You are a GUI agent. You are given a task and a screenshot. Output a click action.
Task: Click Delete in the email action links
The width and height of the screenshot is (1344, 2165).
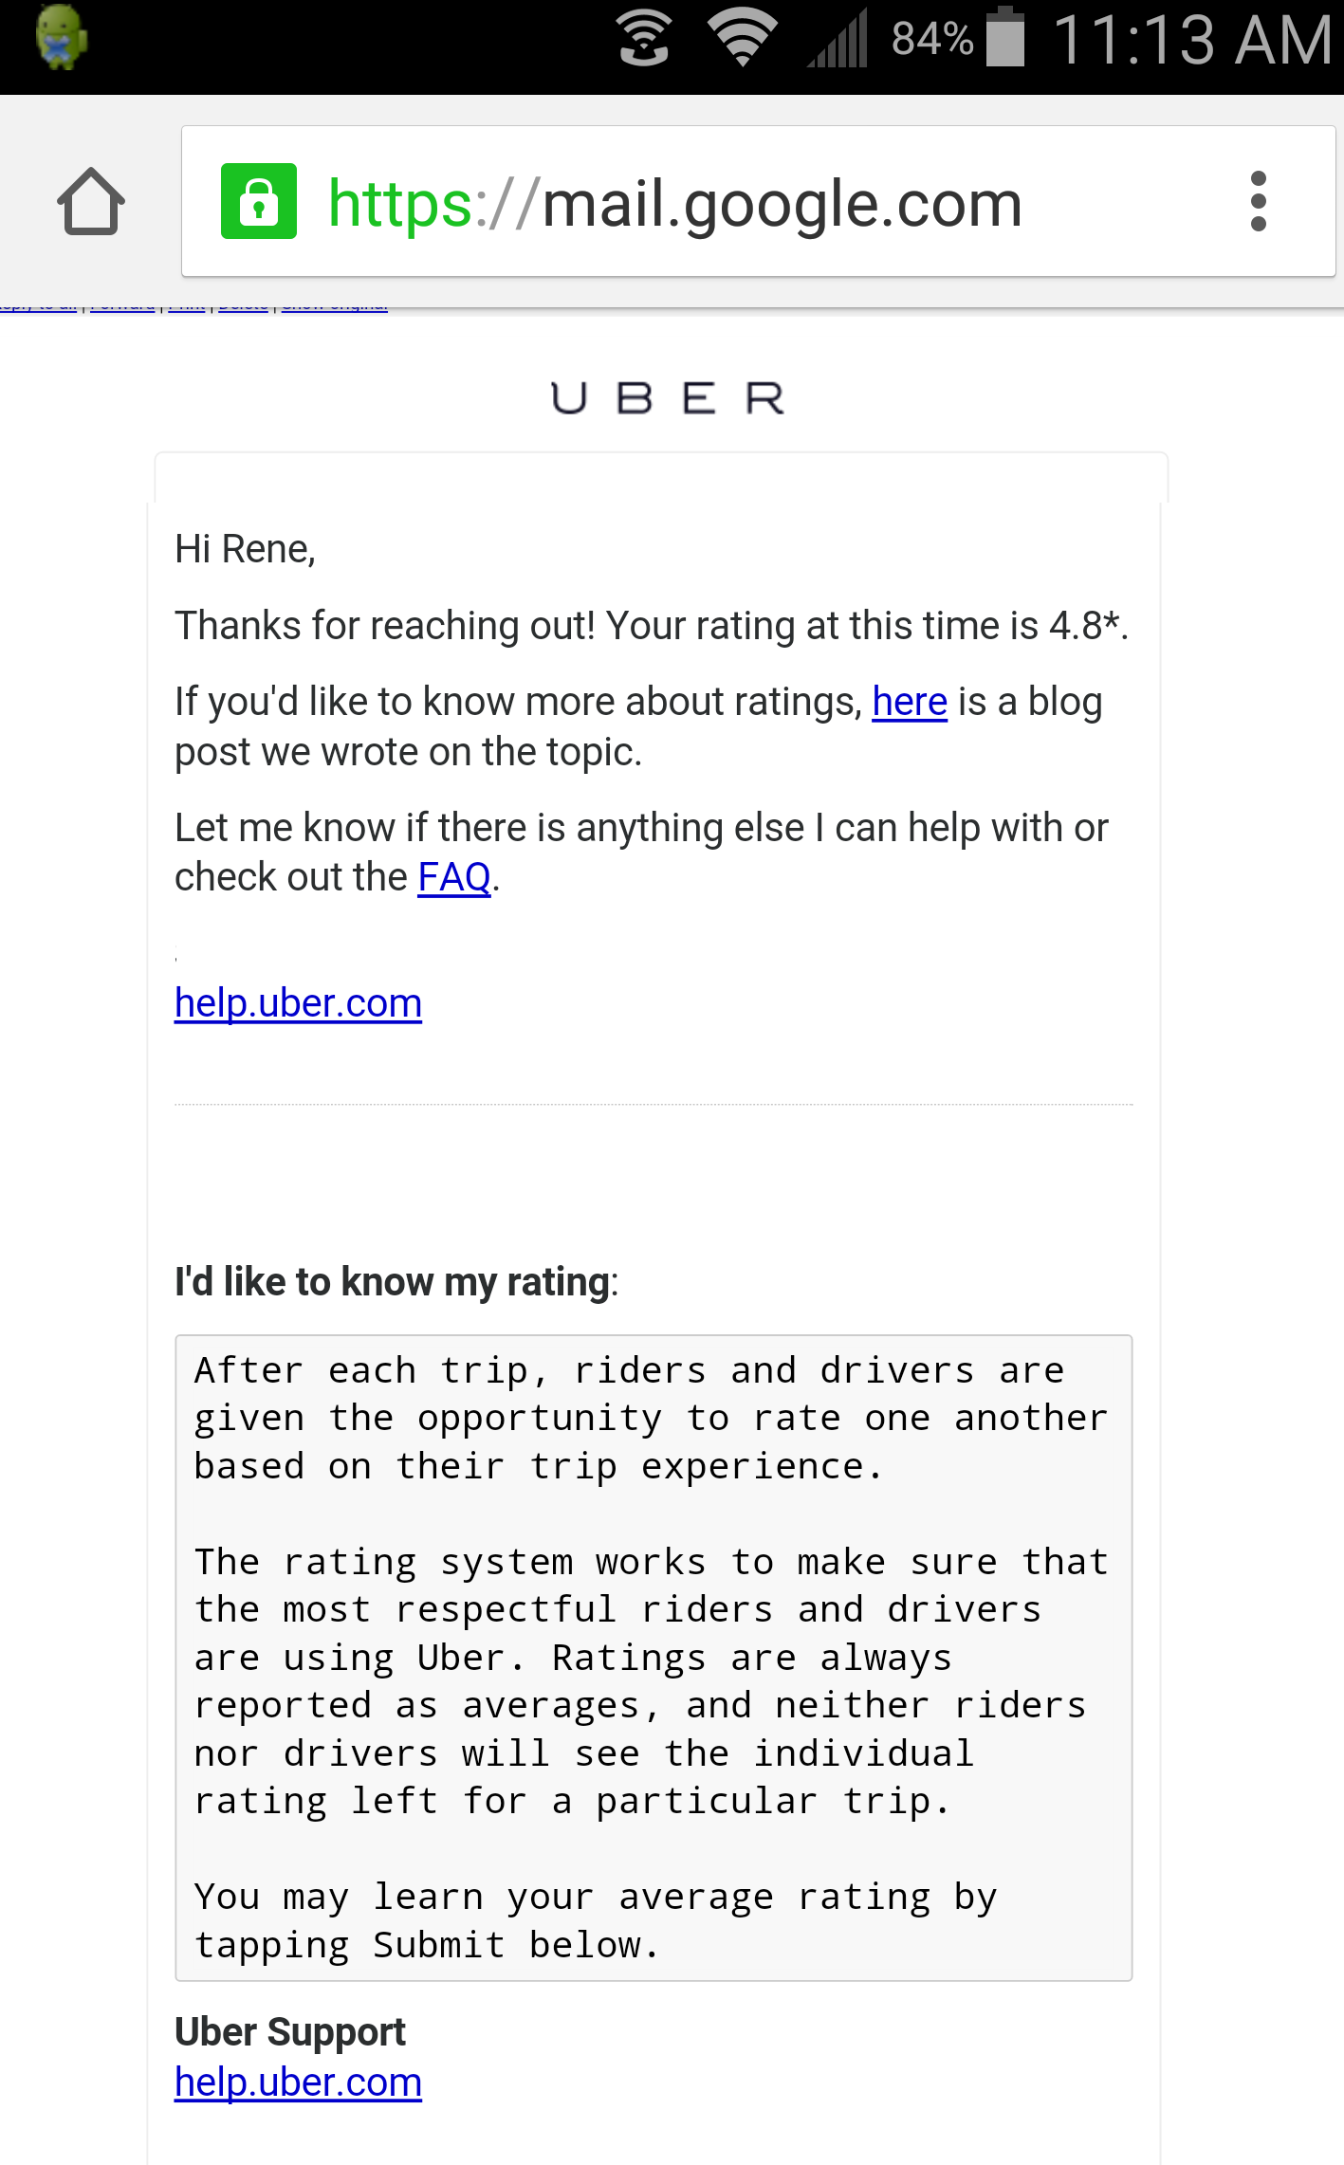(x=243, y=304)
